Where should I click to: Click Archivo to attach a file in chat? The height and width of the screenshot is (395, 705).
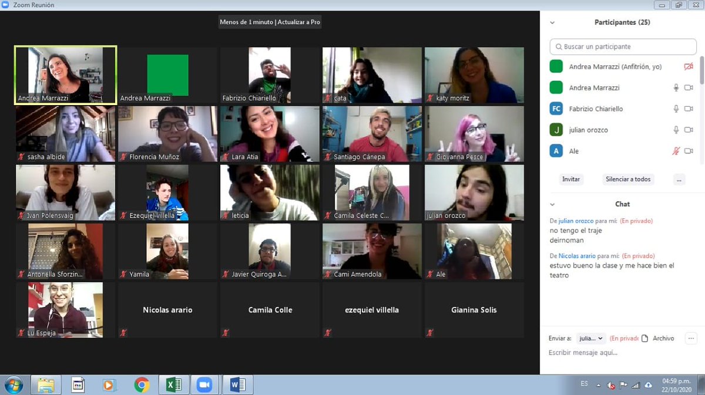point(663,338)
